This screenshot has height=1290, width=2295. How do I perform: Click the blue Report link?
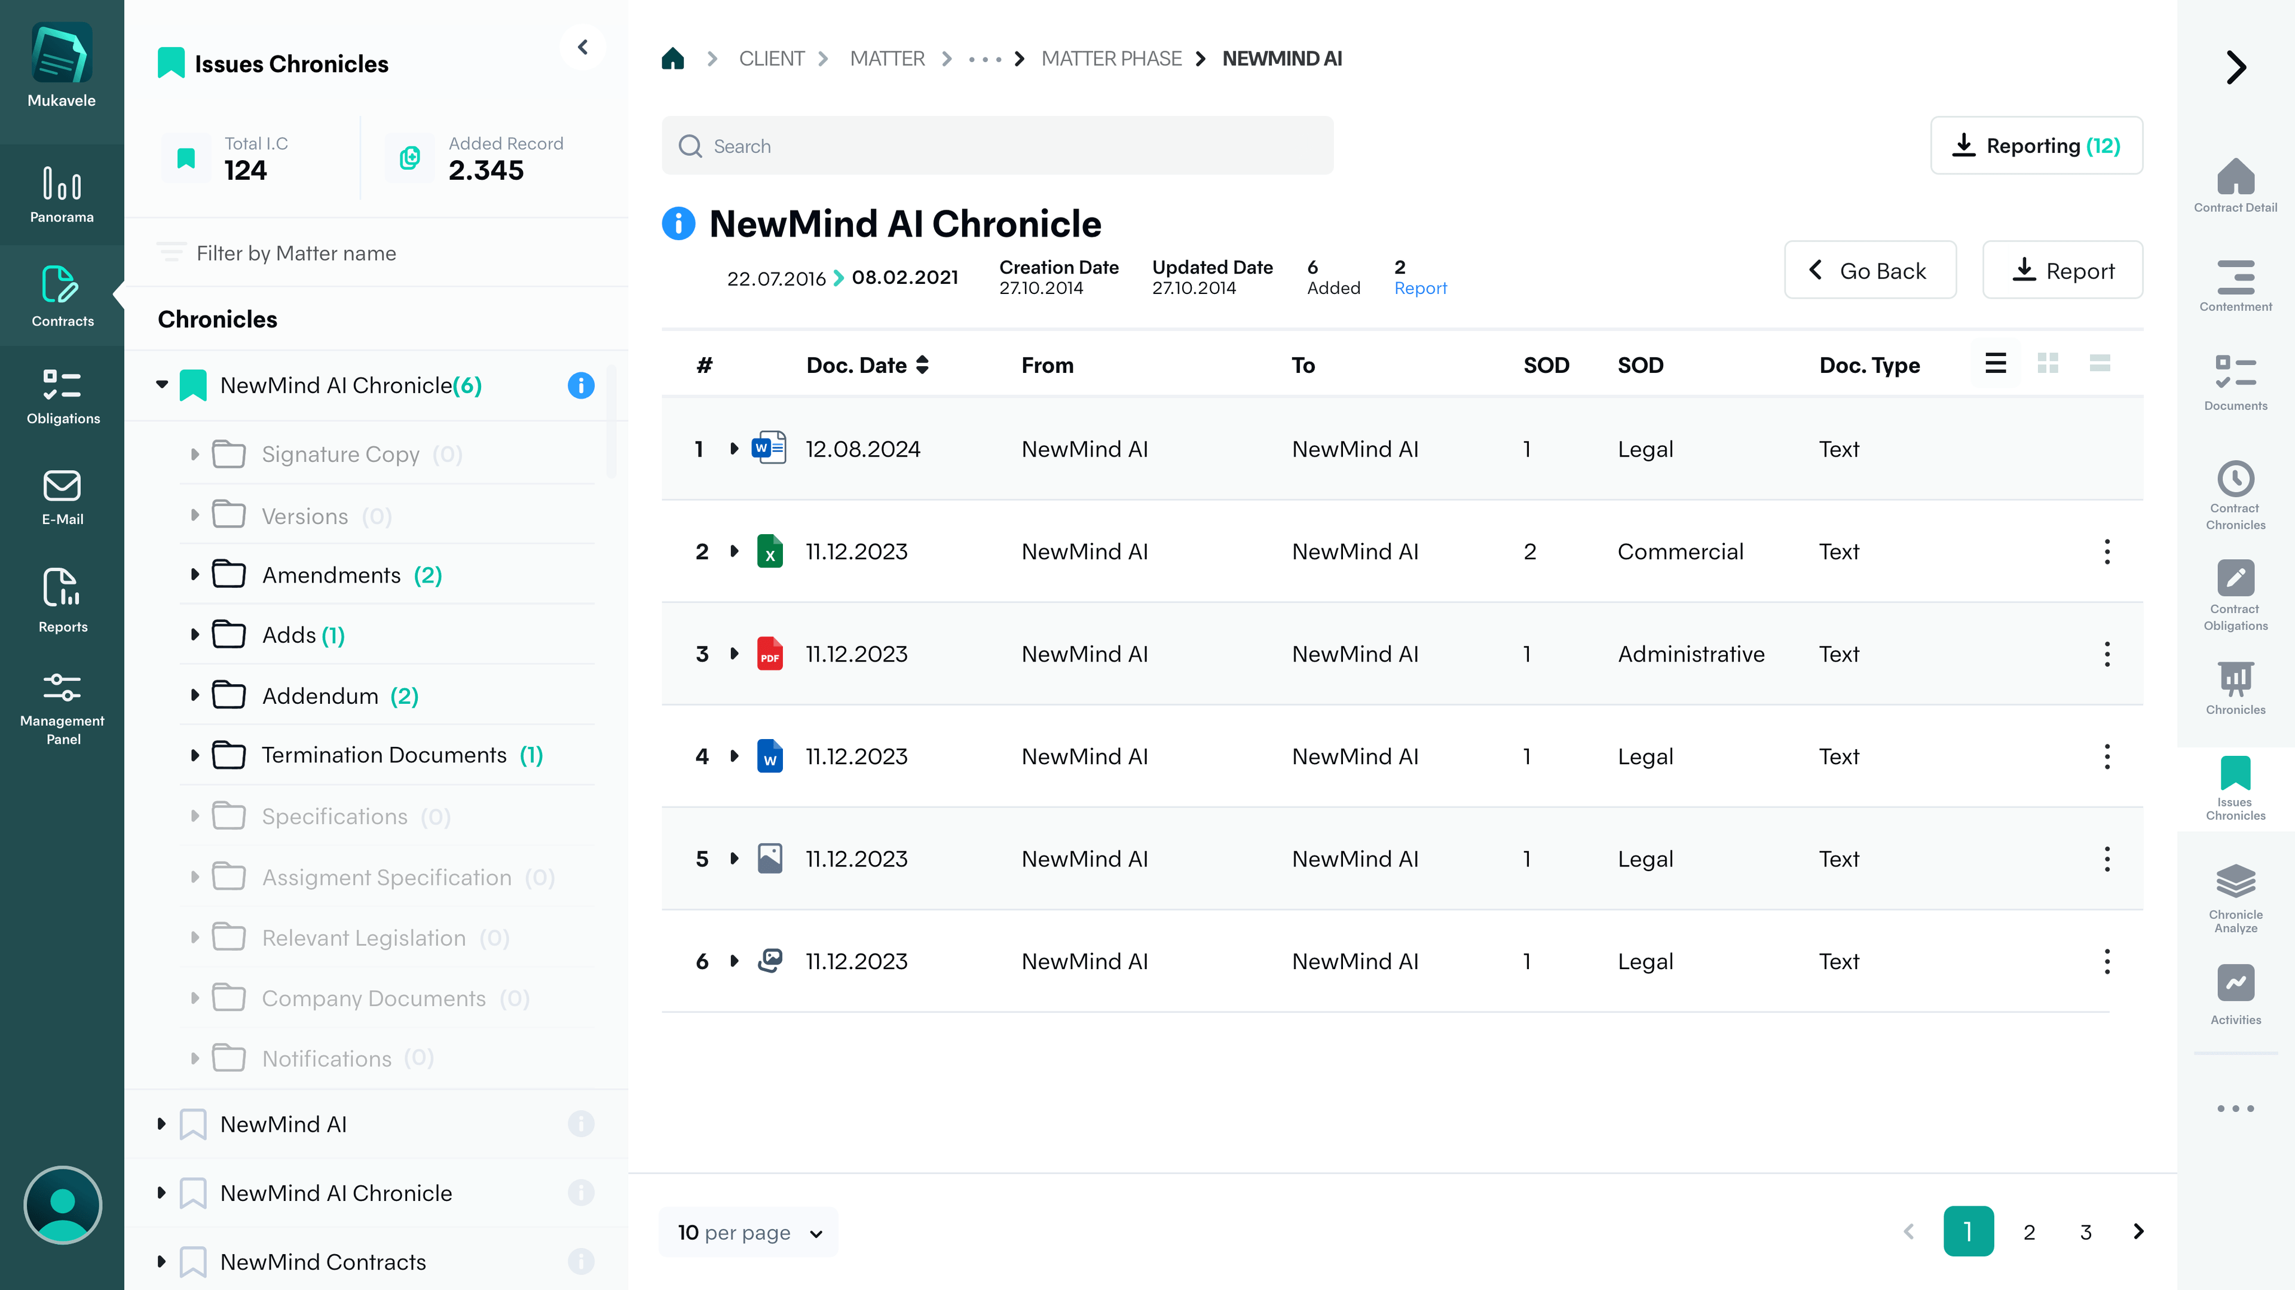(1420, 289)
